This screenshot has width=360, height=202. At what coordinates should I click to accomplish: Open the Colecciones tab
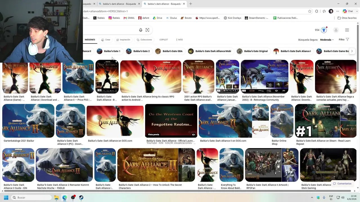point(144,40)
